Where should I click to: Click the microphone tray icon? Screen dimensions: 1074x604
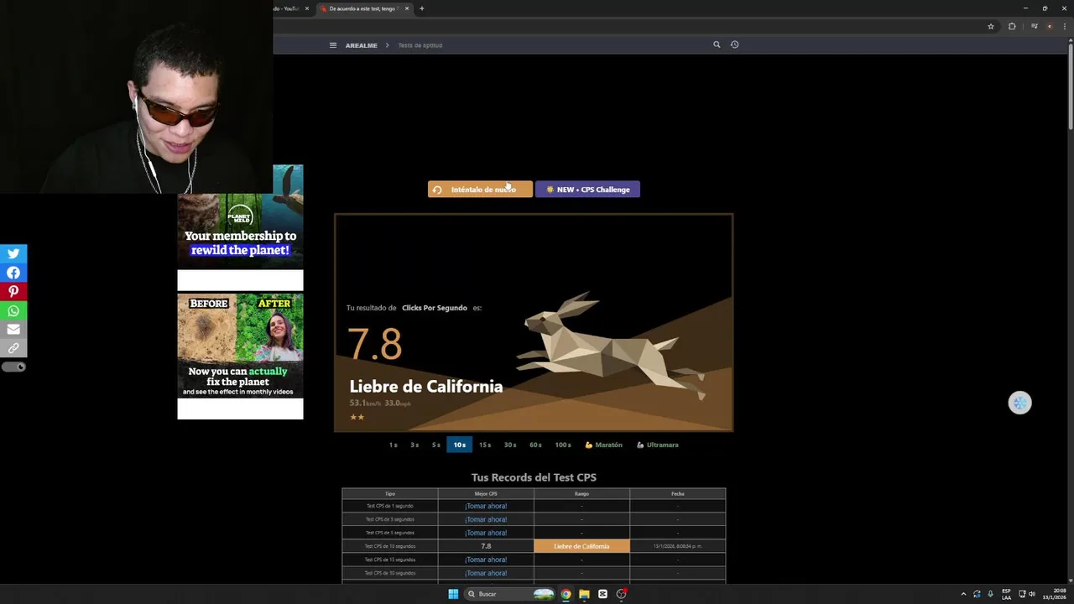click(990, 594)
